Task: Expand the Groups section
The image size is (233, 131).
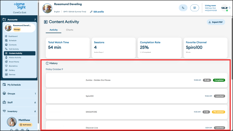Action: pos(19,94)
